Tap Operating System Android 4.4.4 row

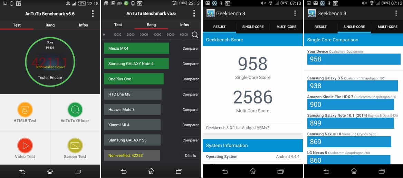click(253, 156)
